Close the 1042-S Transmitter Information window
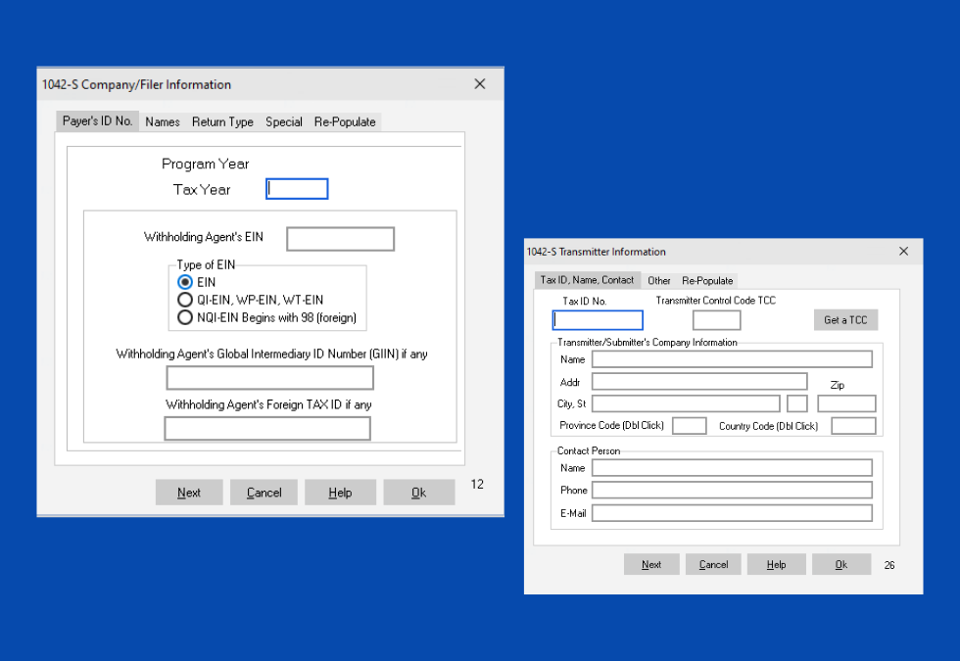This screenshot has width=960, height=661. click(x=903, y=252)
